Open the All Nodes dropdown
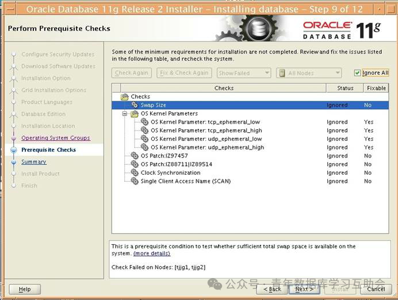Screen dimensions: 398x300 [309, 73]
